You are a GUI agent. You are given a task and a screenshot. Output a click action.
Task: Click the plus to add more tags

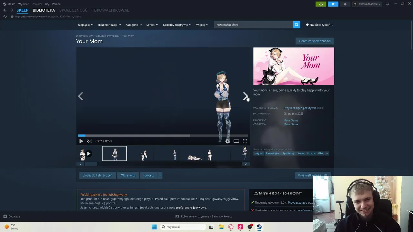click(327, 153)
